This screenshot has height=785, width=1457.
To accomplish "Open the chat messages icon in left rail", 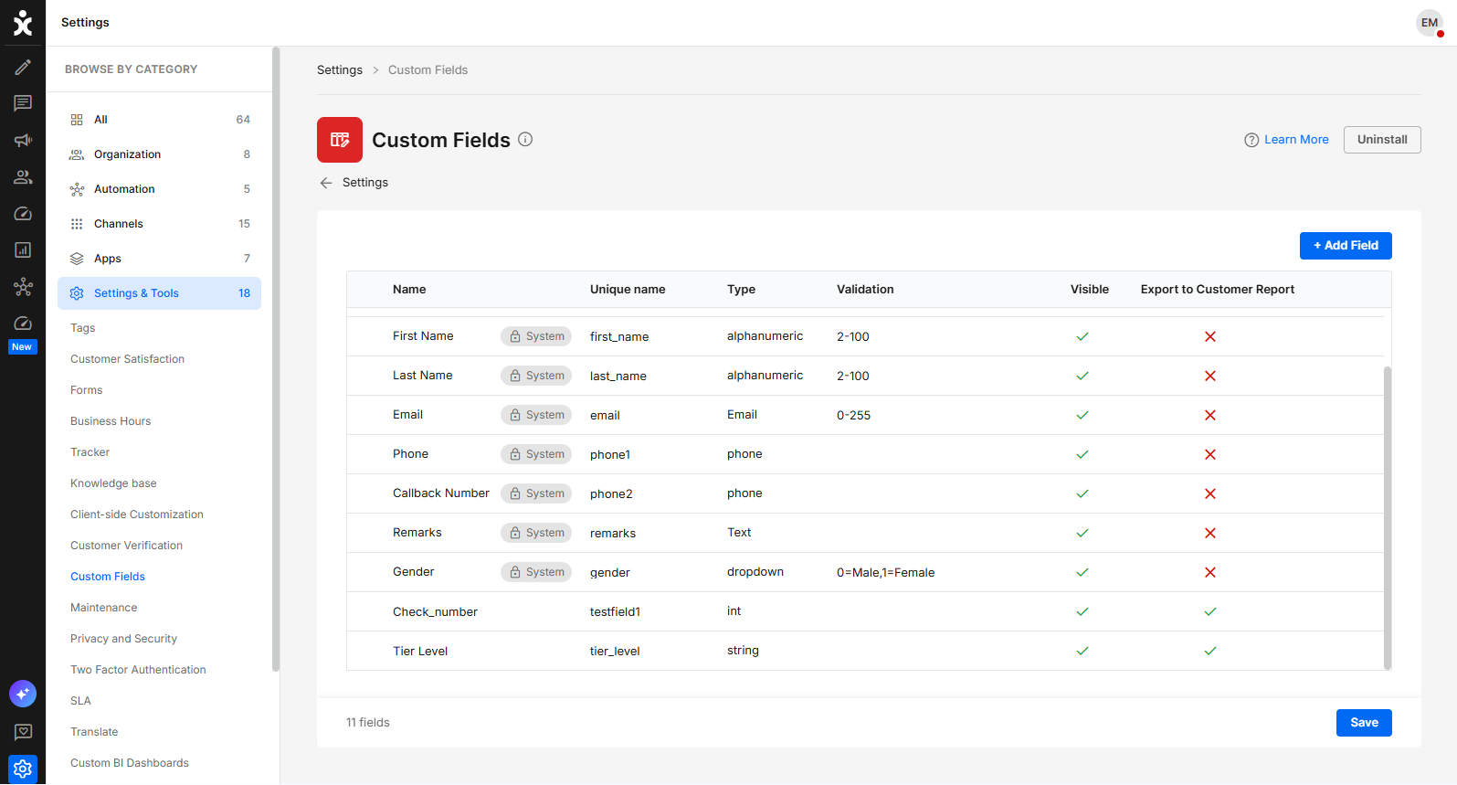I will click(23, 104).
